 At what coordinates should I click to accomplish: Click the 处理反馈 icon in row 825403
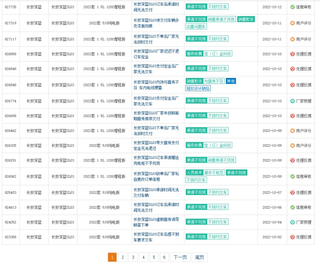pos(292,192)
